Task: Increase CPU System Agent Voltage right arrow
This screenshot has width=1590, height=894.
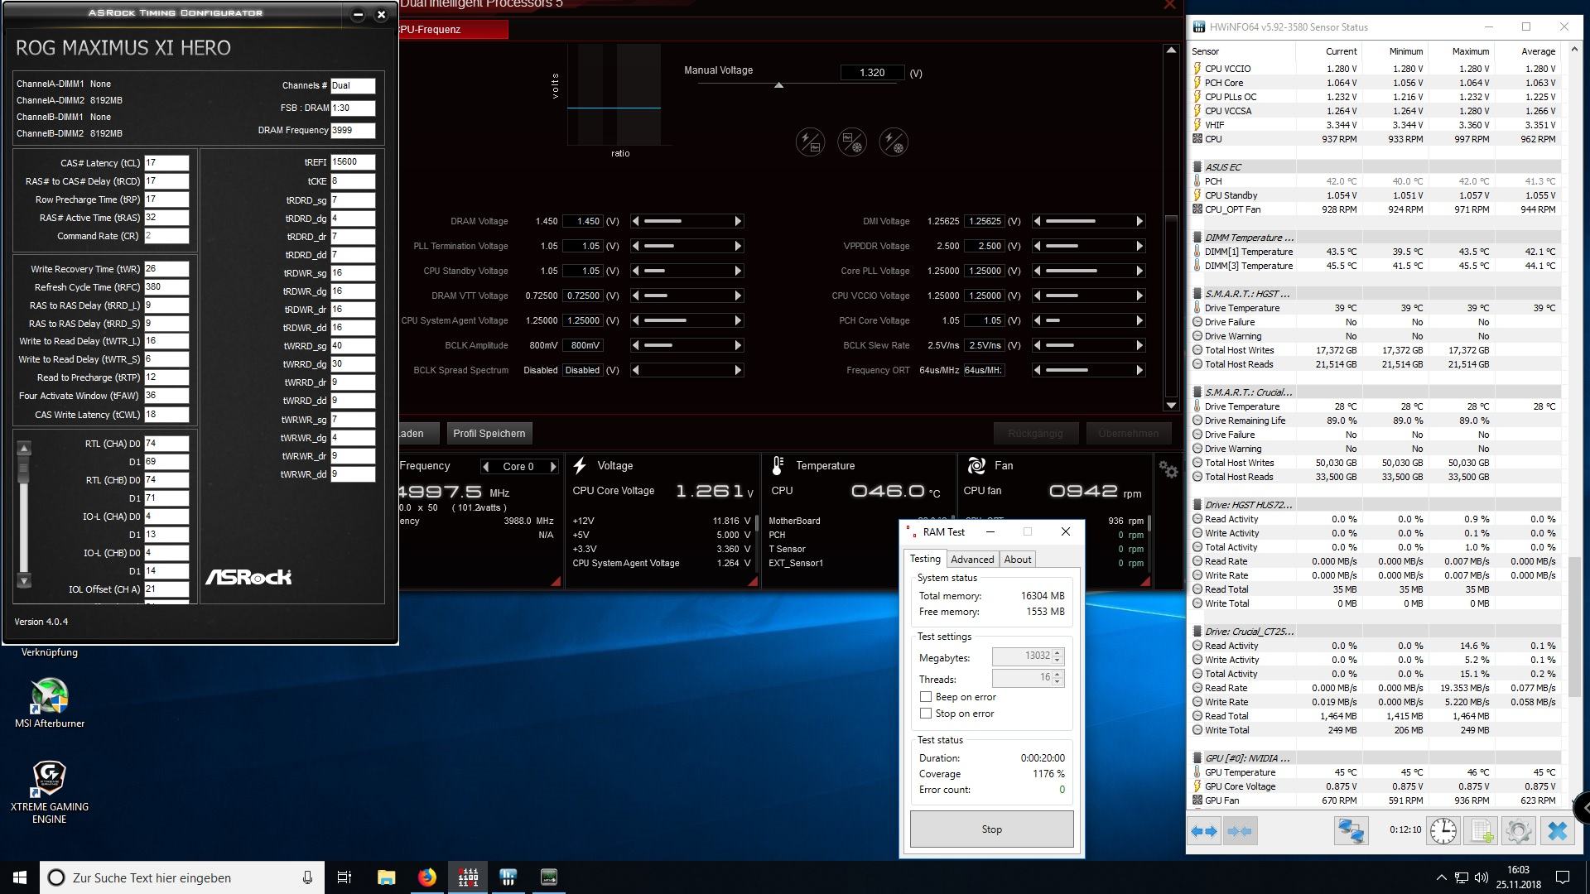Action: [x=738, y=320]
